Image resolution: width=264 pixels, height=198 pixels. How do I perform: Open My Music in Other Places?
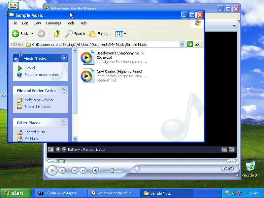click(x=31, y=139)
